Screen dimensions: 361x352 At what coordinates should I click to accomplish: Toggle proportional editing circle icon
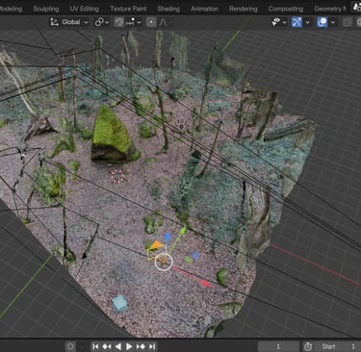pos(151,22)
